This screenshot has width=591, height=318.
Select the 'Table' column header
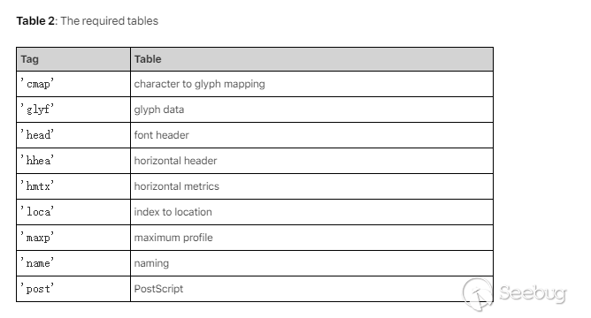(311, 59)
